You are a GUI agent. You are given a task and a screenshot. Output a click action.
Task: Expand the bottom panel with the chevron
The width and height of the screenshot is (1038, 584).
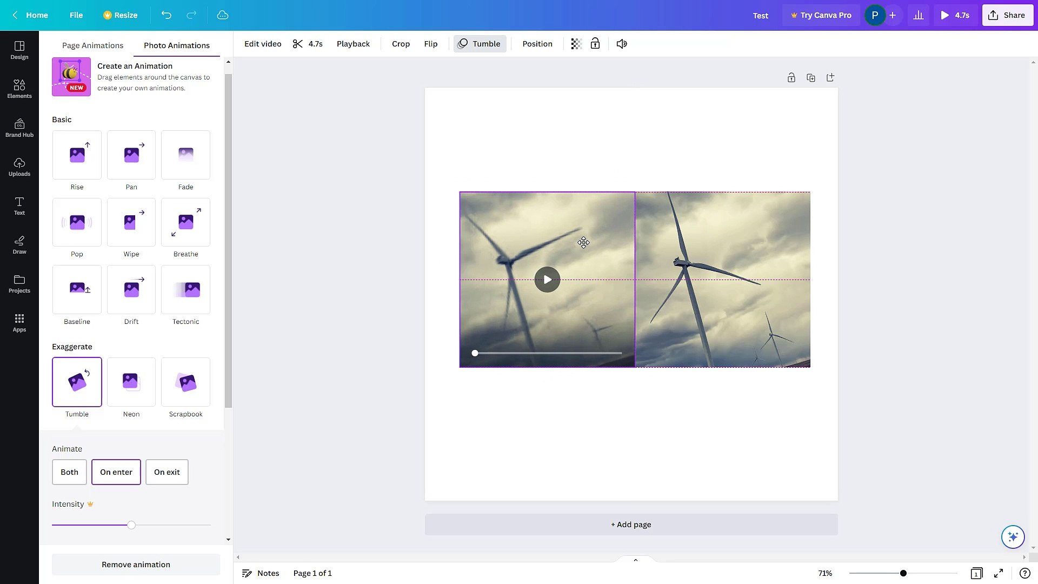635,560
